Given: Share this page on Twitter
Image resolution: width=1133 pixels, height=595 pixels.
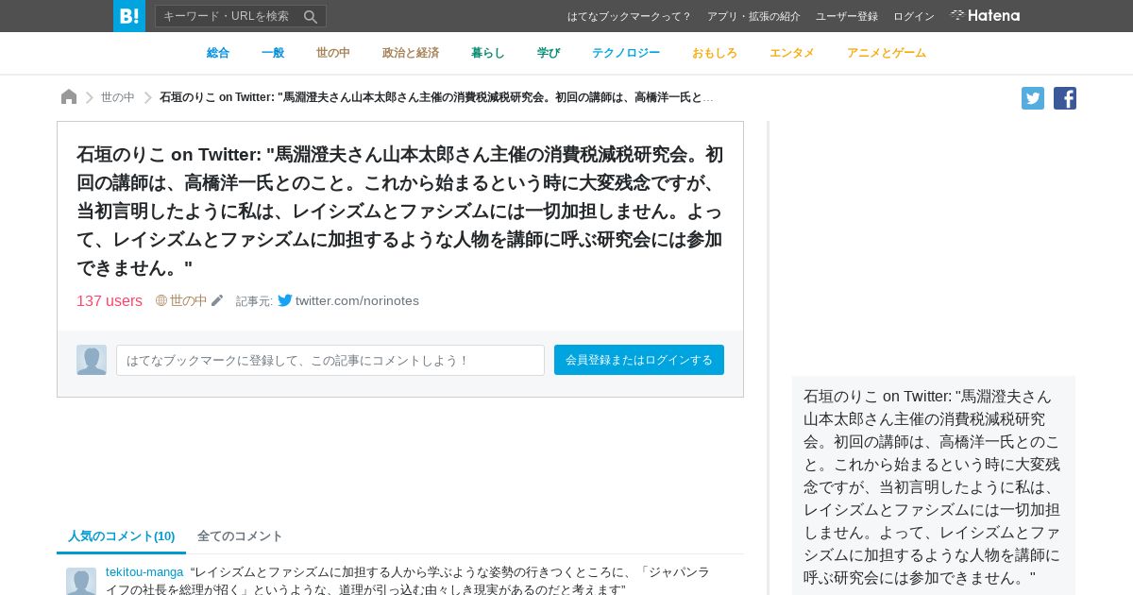Looking at the screenshot, I should (1033, 98).
